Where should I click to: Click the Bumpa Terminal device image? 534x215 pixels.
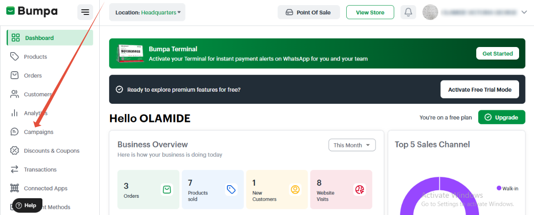(x=130, y=54)
